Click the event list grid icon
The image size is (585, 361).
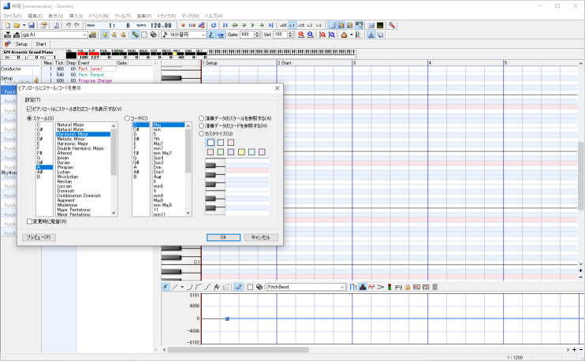point(371,25)
